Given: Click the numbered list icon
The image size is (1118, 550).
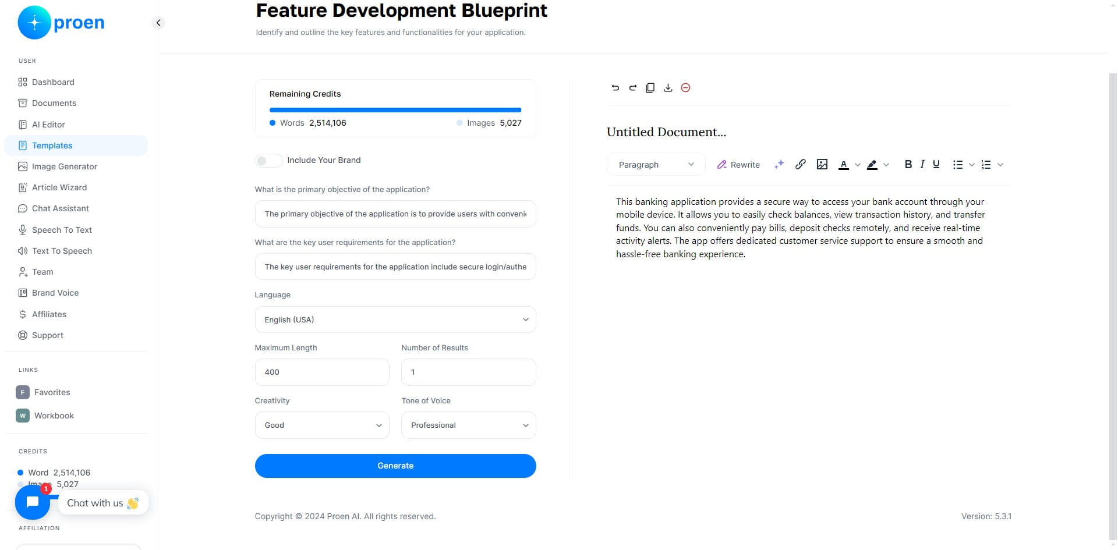Looking at the screenshot, I should [x=986, y=165].
